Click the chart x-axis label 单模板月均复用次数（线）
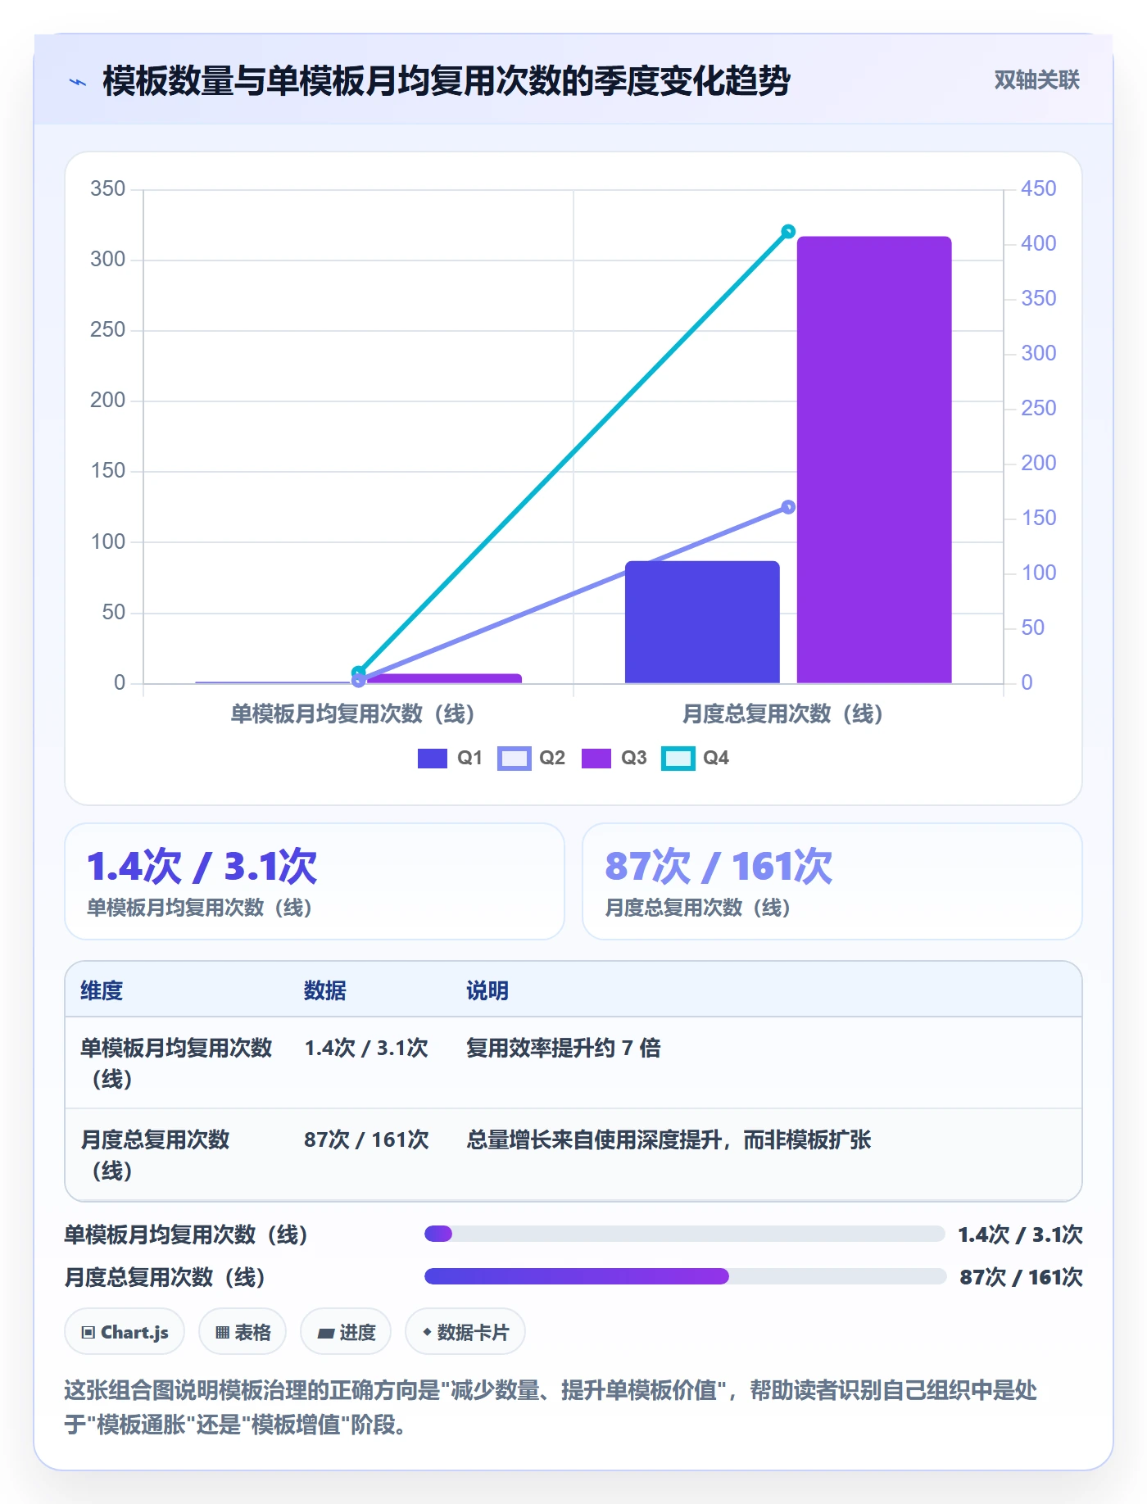Image resolution: width=1147 pixels, height=1504 pixels. click(x=353, y=714)
